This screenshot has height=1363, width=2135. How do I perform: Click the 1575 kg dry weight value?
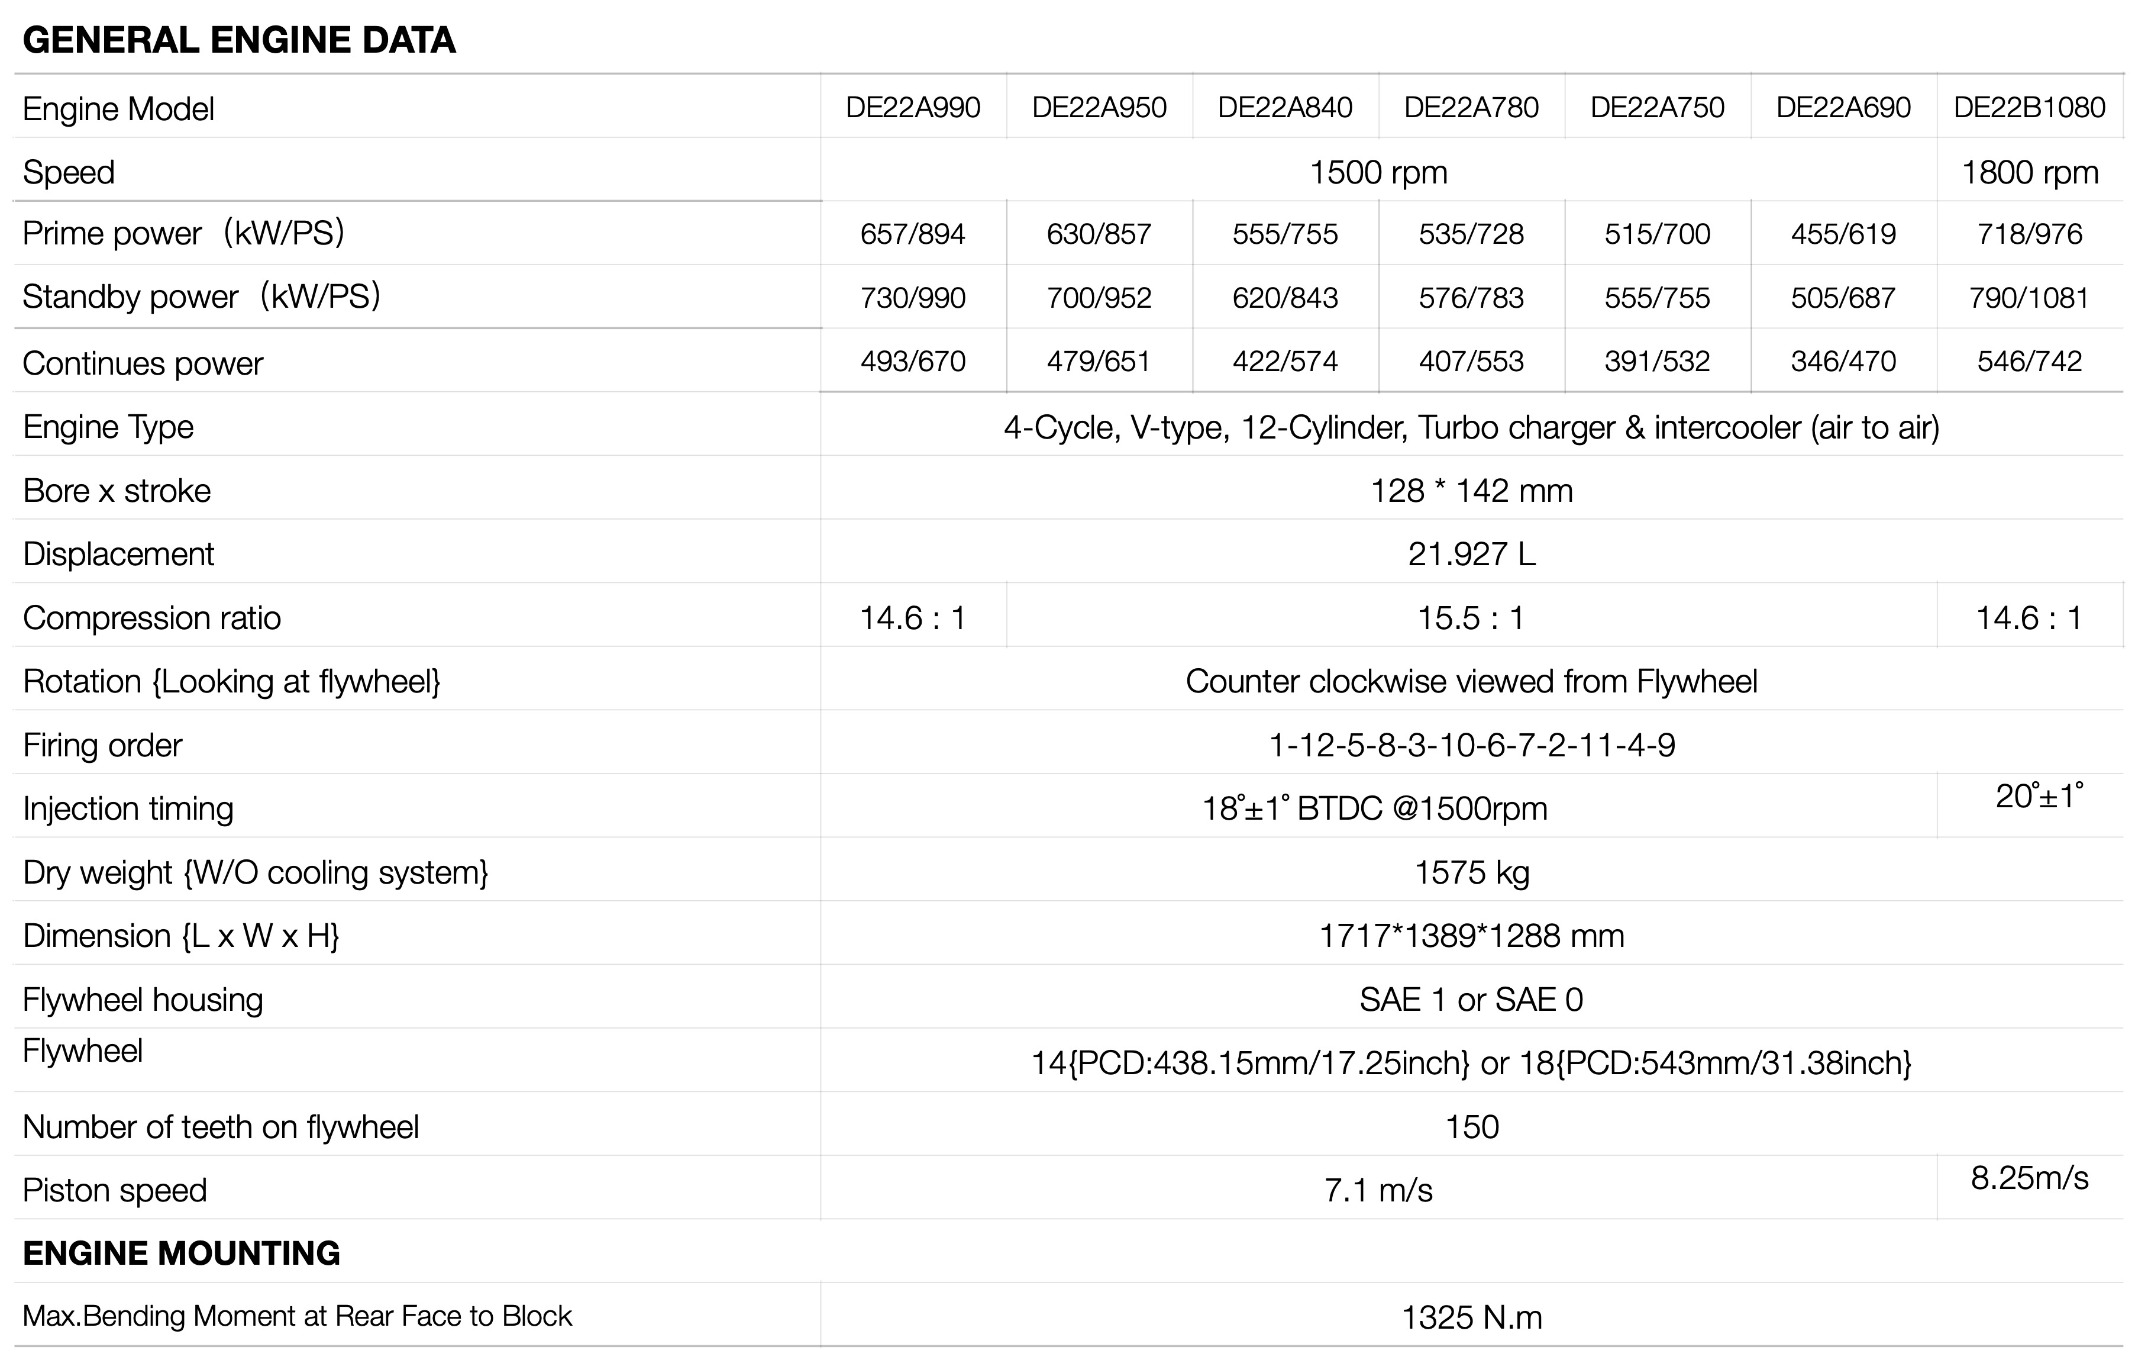pyautogui.click(x=1472, y=874)
